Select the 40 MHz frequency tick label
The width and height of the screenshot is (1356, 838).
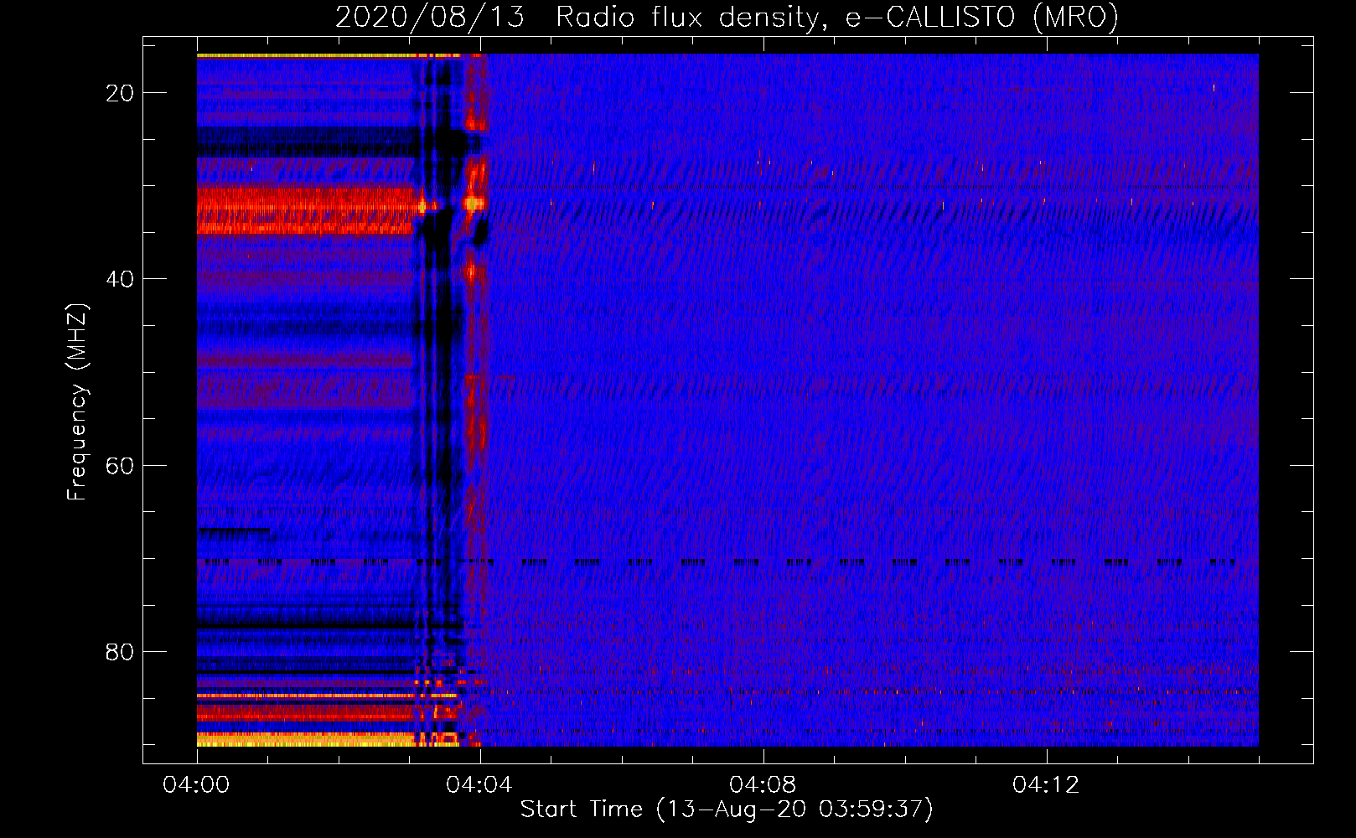click(120, 279)
